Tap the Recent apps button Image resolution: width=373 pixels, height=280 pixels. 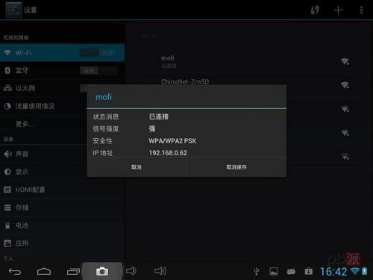pos(73,271)
